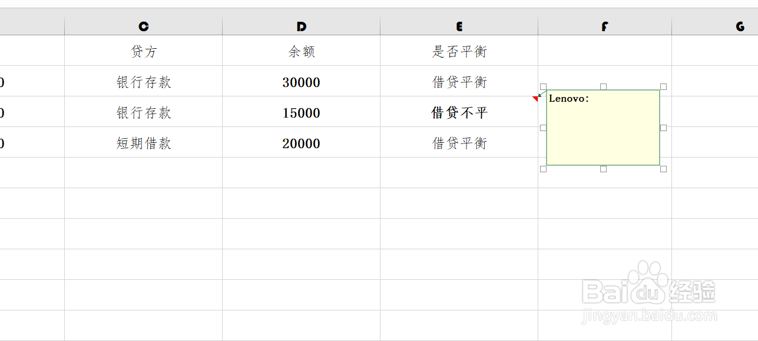Screen dimensions: 758x341
Task: Select the cell containing 20000
Action: pos(302,143)
